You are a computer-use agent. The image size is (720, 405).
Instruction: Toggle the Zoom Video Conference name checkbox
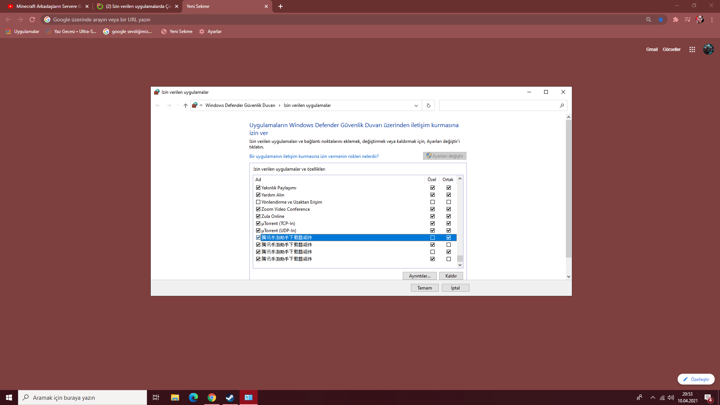258,209
